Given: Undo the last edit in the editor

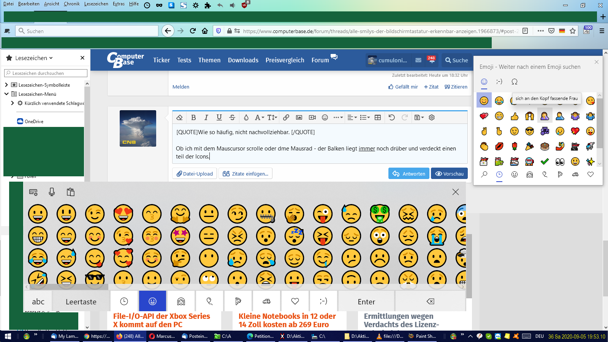Looking at the screenshot, I should click(x=392, y=117).
